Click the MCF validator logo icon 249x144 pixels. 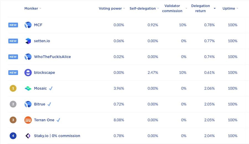point(28,25)
